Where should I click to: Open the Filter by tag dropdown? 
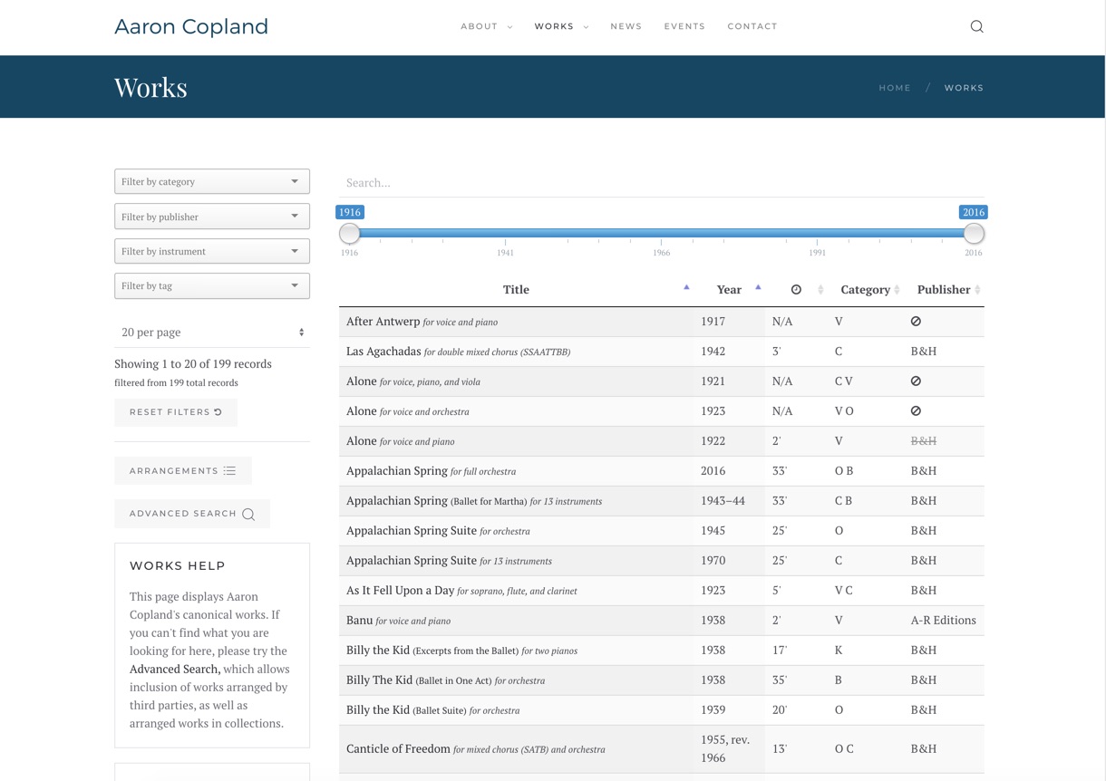212,285
